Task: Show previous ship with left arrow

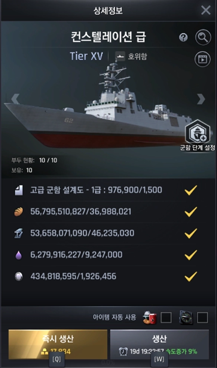Action: [15, 99]
